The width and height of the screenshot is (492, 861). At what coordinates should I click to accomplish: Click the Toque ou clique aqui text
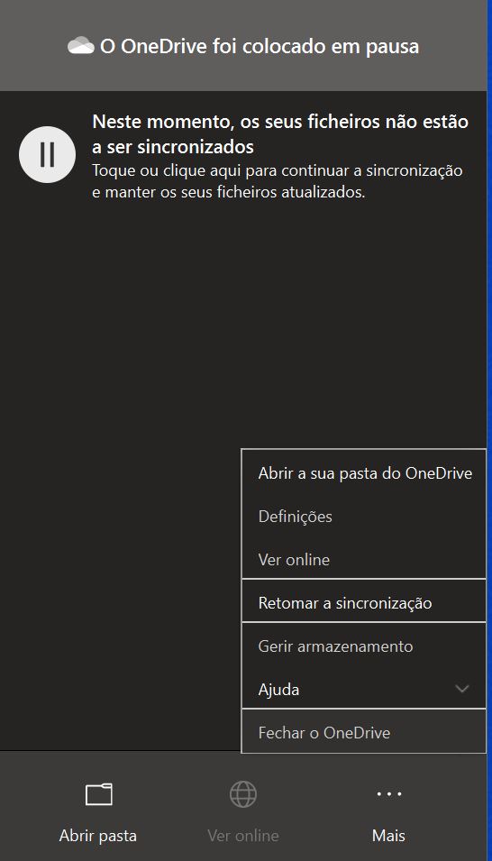278,181
